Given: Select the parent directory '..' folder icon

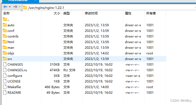Looking at the screenshot, I should (5, 19).
